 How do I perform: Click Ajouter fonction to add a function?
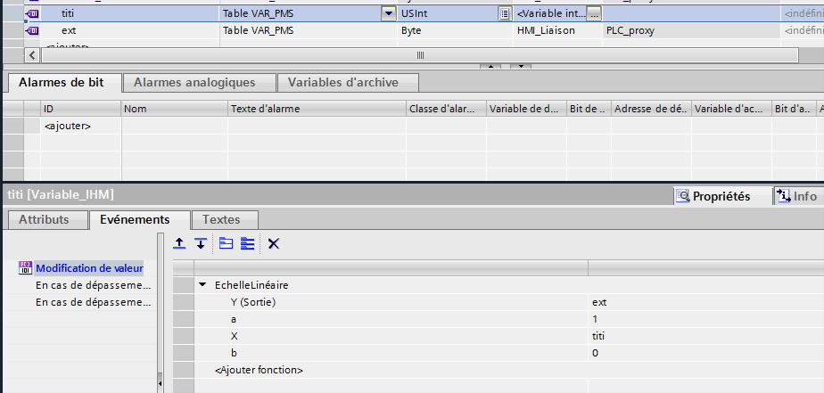pyautogui.click(x=259, y=370)
